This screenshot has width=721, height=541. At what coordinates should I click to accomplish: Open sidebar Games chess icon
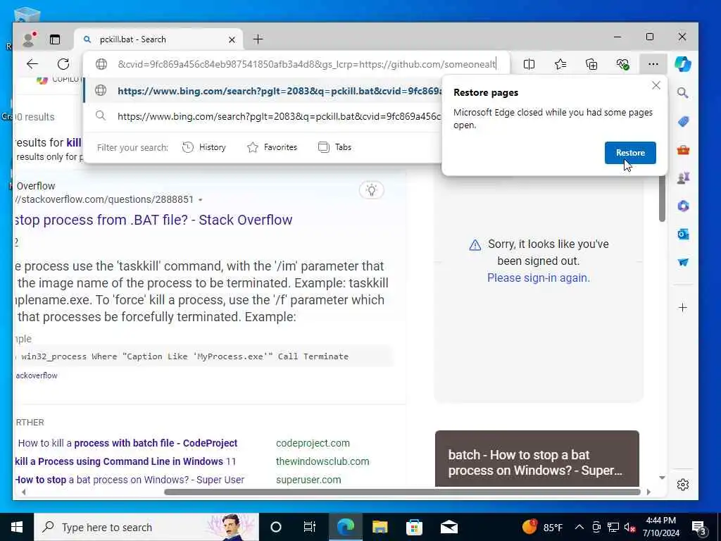pos(683,178)
